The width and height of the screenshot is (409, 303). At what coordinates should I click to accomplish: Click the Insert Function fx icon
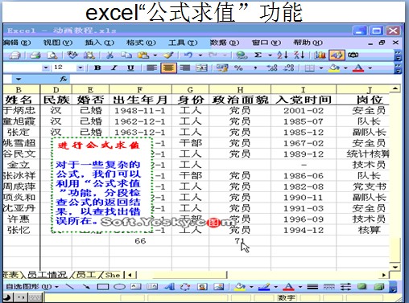pyautogui.click(x=64, y=79)
